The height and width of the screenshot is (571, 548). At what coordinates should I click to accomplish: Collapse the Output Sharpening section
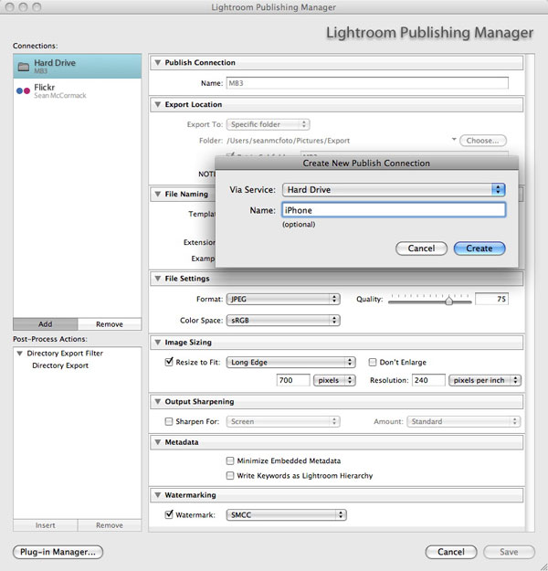[158, 402]
